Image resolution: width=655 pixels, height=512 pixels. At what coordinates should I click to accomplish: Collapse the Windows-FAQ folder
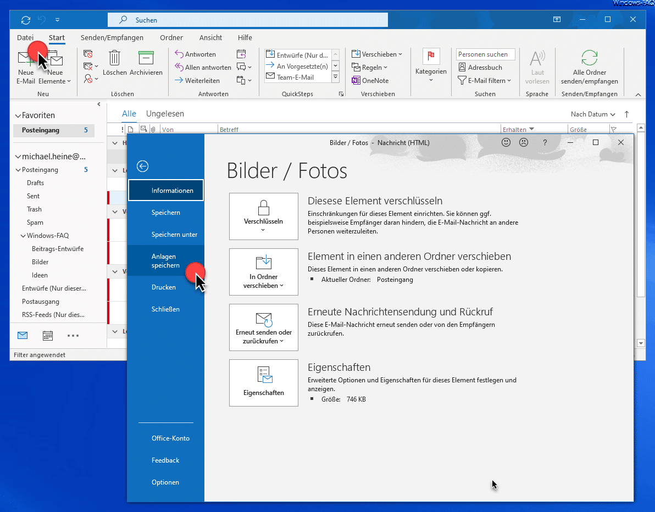click(23, 236)
